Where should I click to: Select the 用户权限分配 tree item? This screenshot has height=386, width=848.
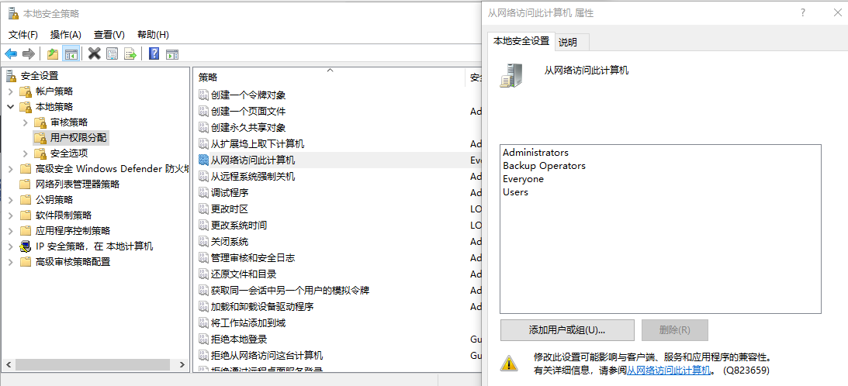[x=78, y=138]
